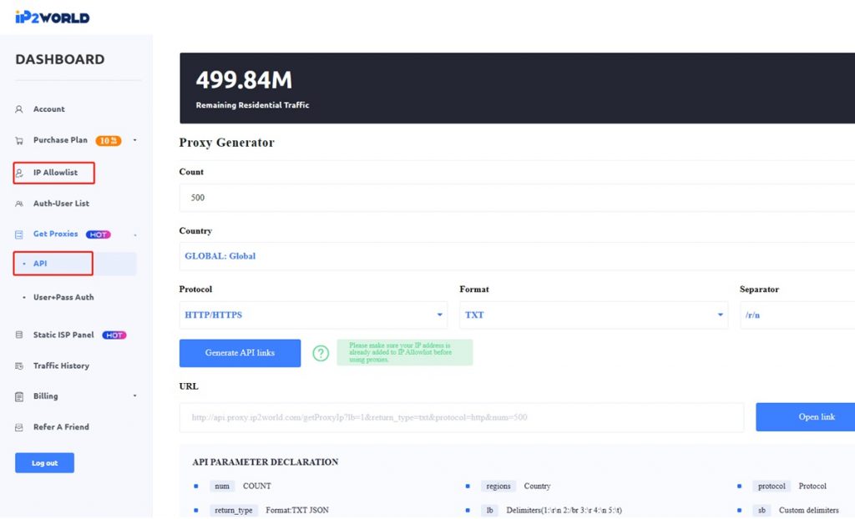Click the num parameter tag
Screen dimensions: 855x519
[x=222, y=486]
